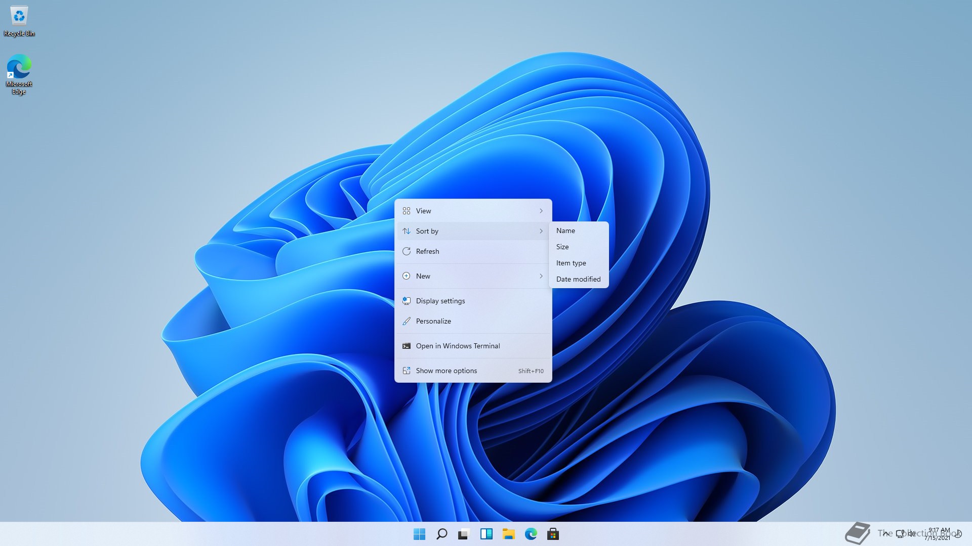Click the circular arrow Refresh icon
The width and height of the screenshot is (972, 546).
[x=407, y=251]
